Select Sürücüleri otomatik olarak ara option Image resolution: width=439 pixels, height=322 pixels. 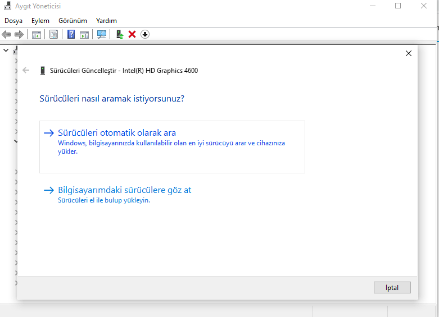click(x=117, y=133)
